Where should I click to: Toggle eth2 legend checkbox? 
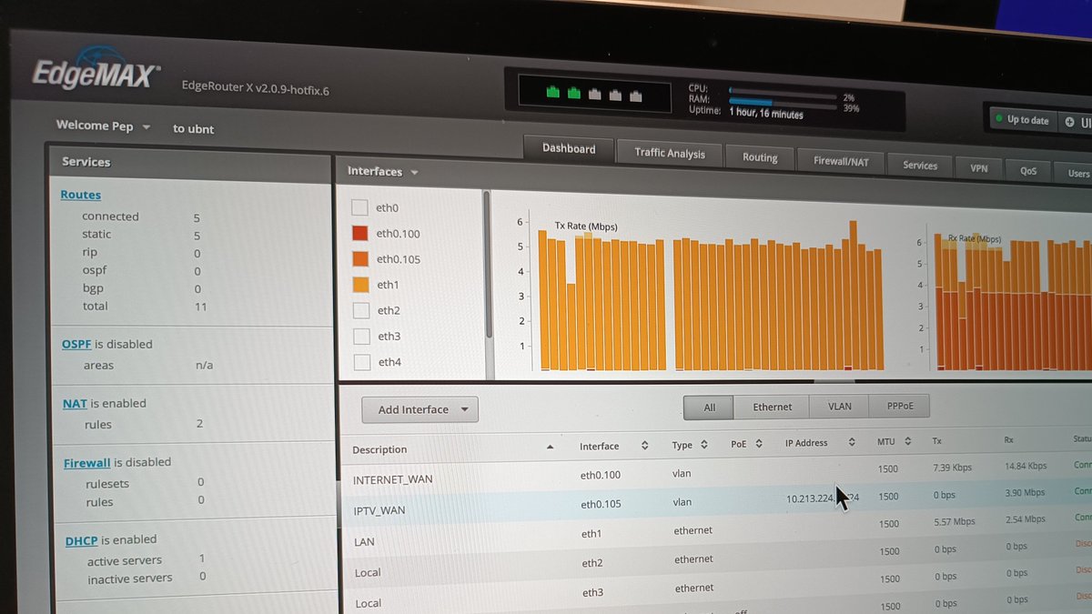click(x=361, y=310)
